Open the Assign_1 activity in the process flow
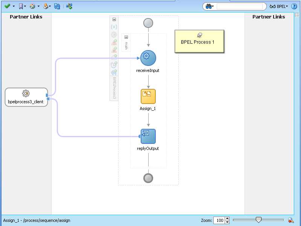This screenshot has width=301, height=226. click(148, 96)
